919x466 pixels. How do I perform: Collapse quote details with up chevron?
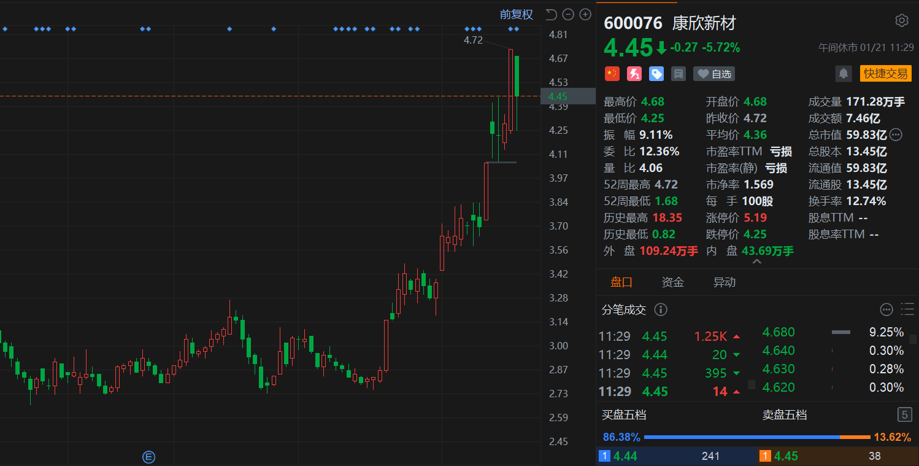pyautogui.click(x=757, y=262)
